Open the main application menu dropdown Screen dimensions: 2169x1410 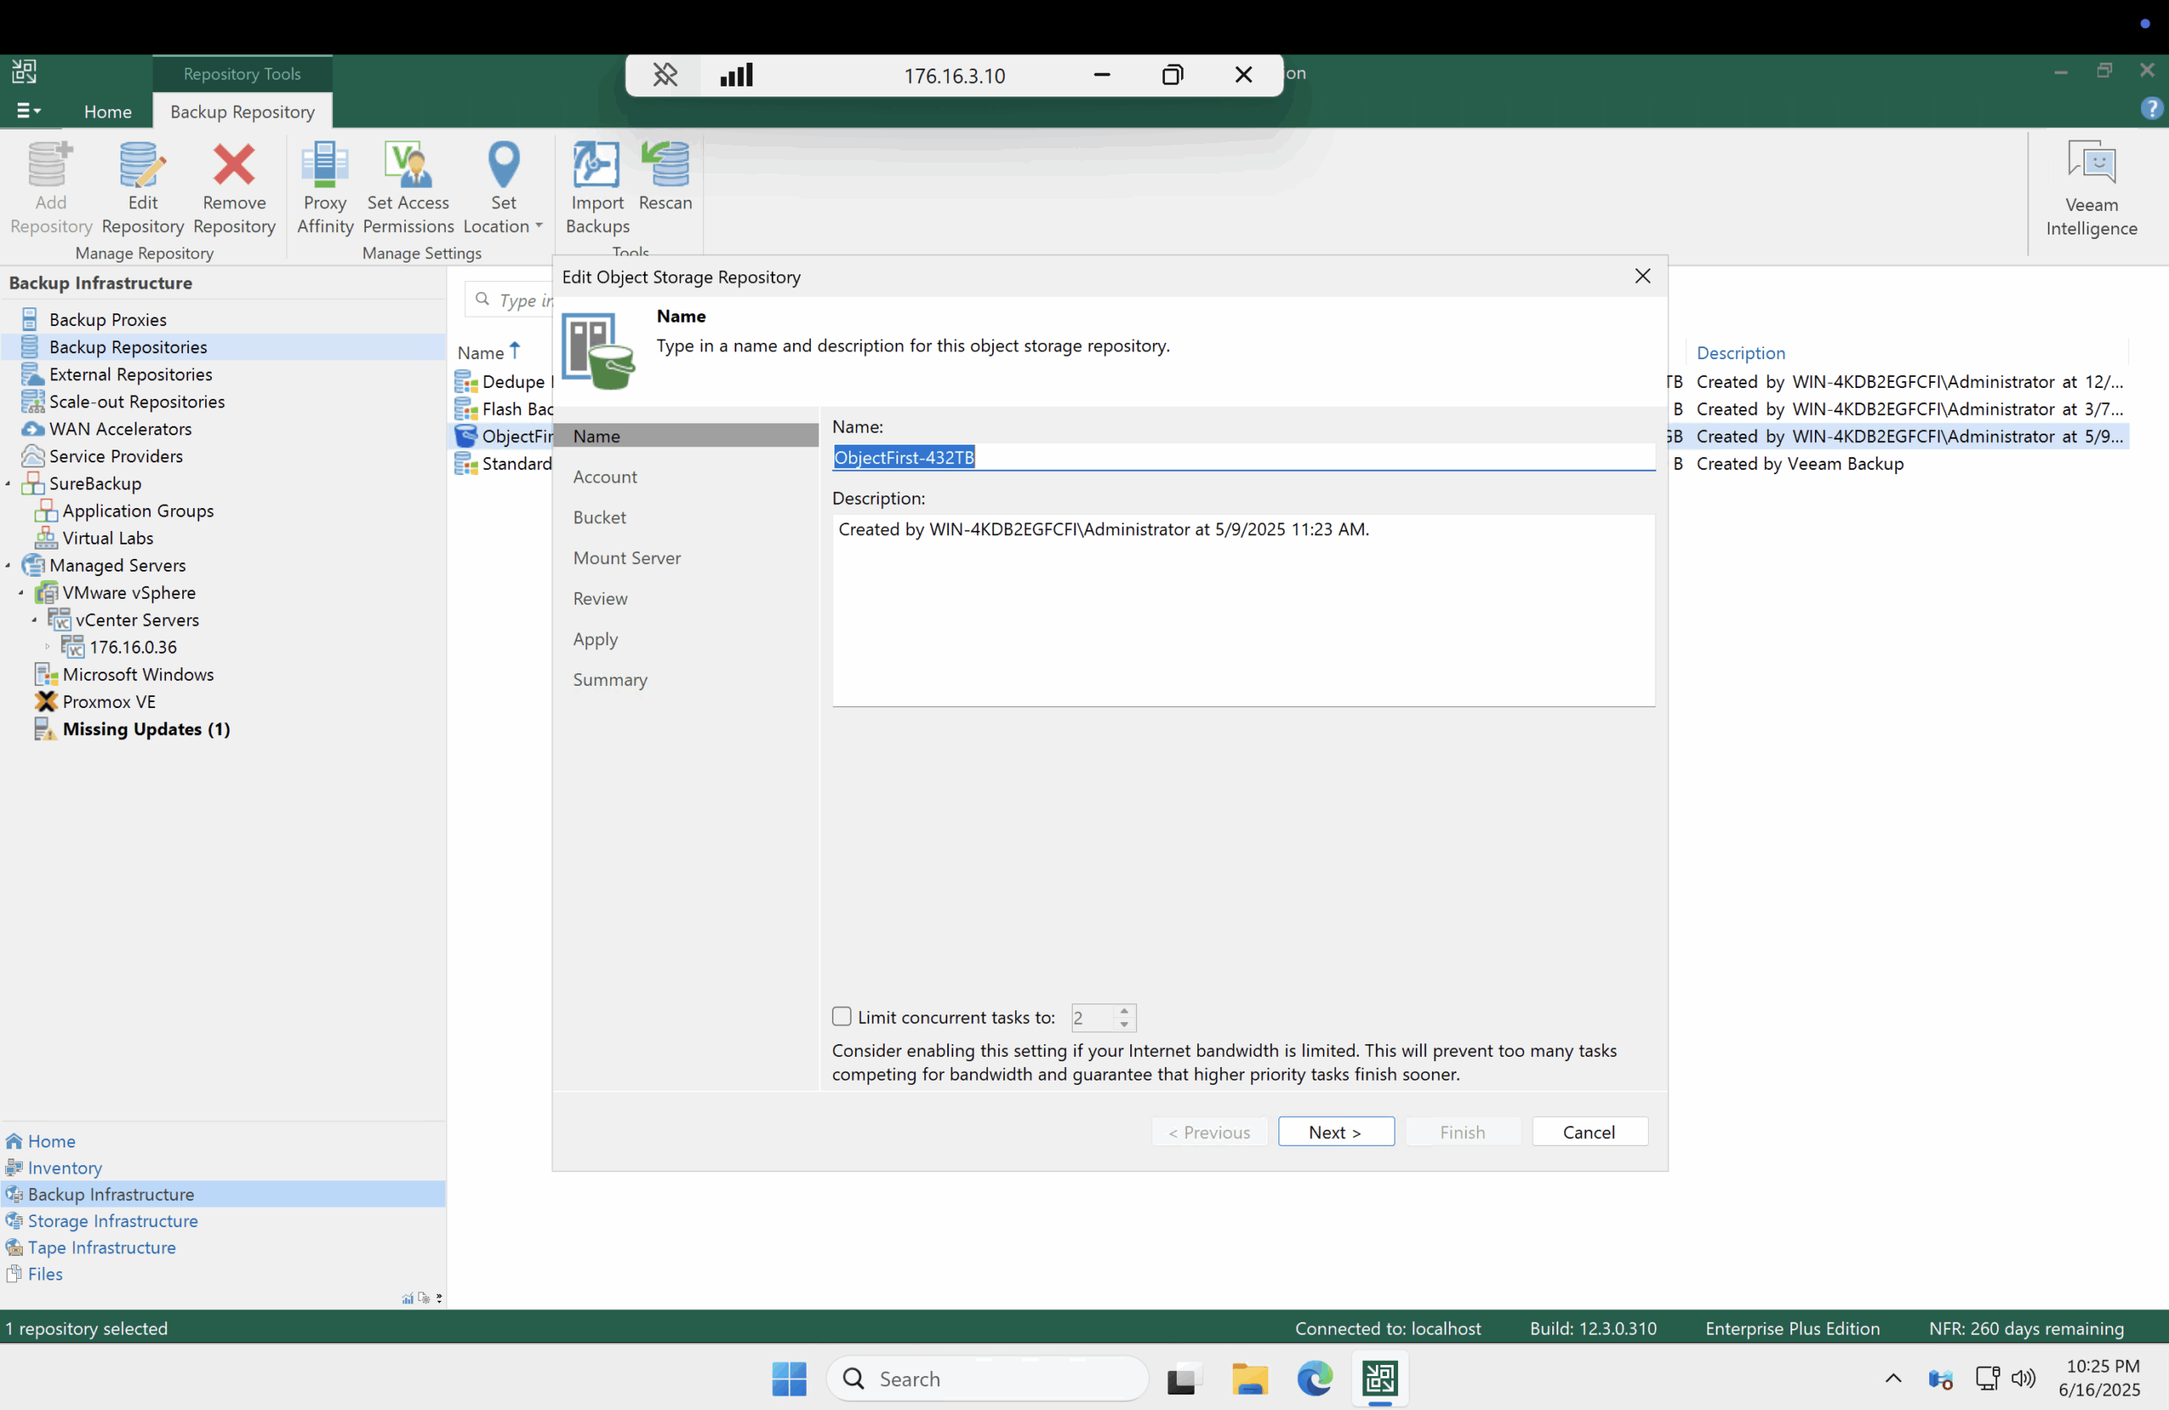click(x=29, y=110)
